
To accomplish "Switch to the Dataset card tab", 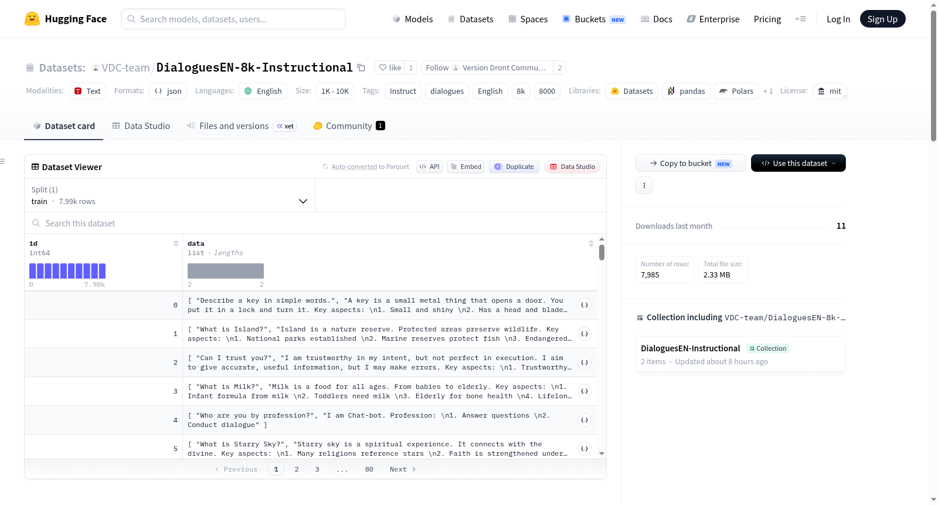I will 63,126.
